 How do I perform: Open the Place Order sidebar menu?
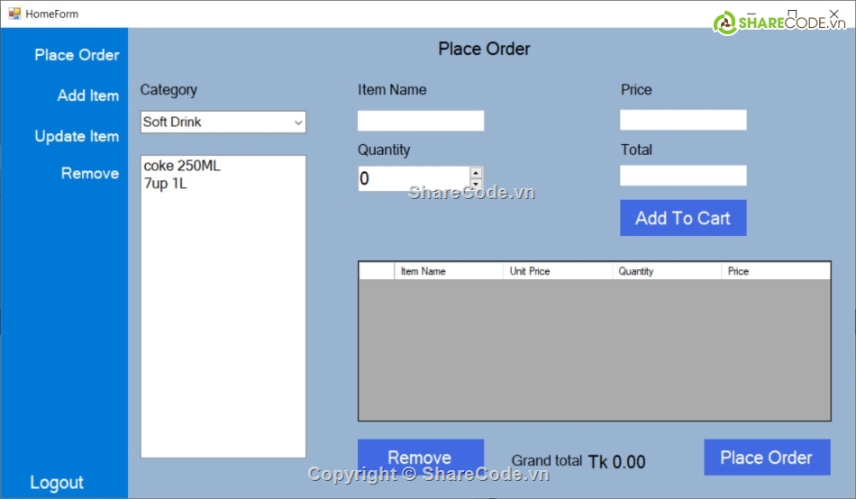click(x=77, y=55)
